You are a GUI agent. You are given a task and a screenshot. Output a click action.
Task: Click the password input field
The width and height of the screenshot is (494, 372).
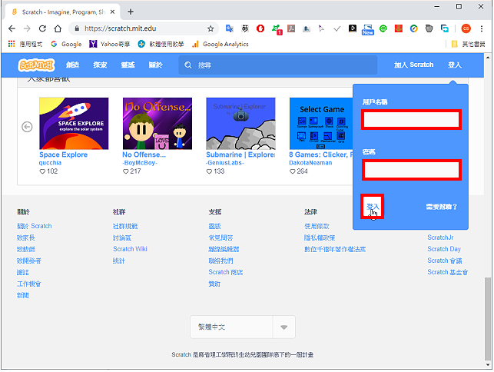tap(412, 170)
